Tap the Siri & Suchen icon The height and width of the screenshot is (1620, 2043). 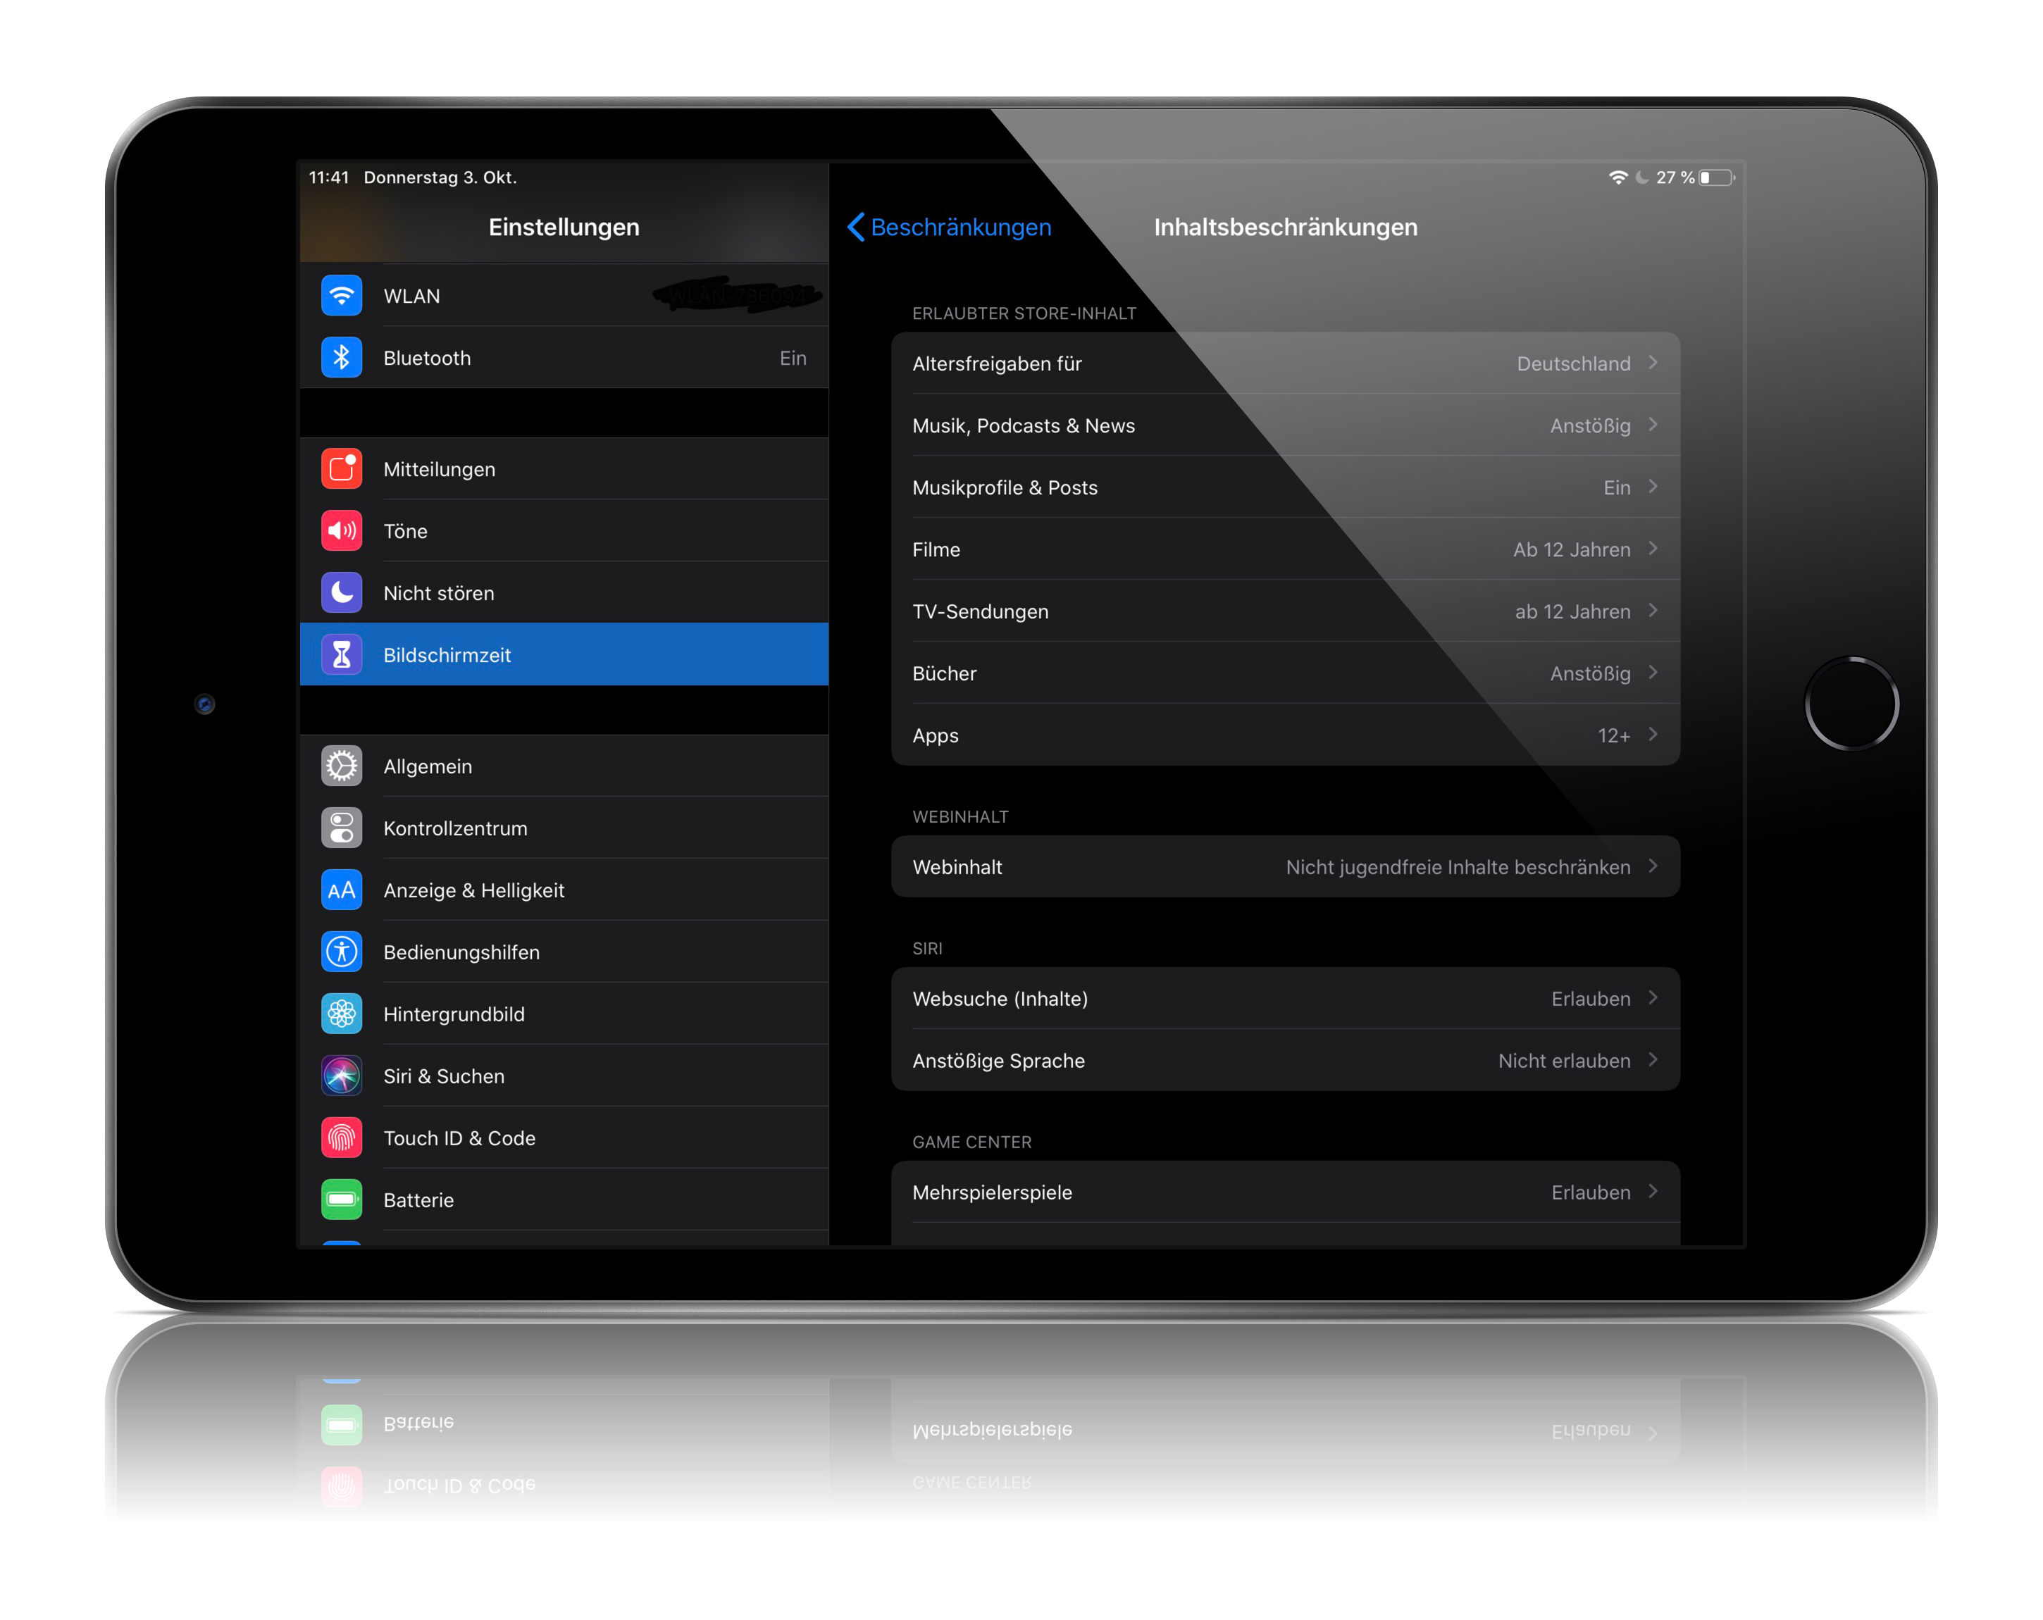pyautogui.click(x=341, y=1076)
